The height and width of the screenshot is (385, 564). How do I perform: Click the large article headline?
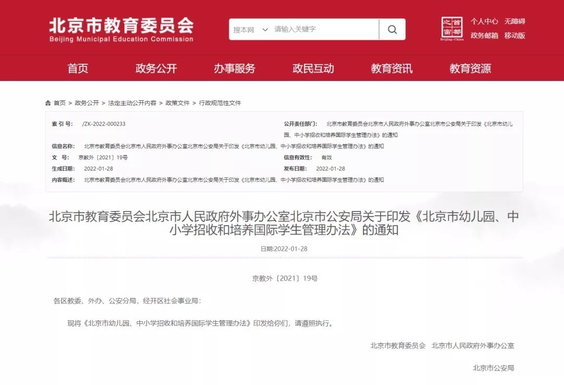click(284, 223)
